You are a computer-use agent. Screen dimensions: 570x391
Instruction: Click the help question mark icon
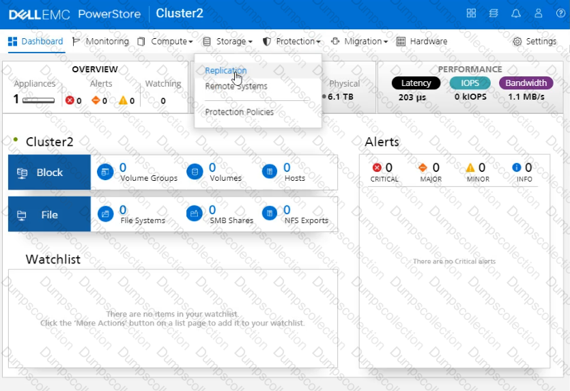[560, 14]
